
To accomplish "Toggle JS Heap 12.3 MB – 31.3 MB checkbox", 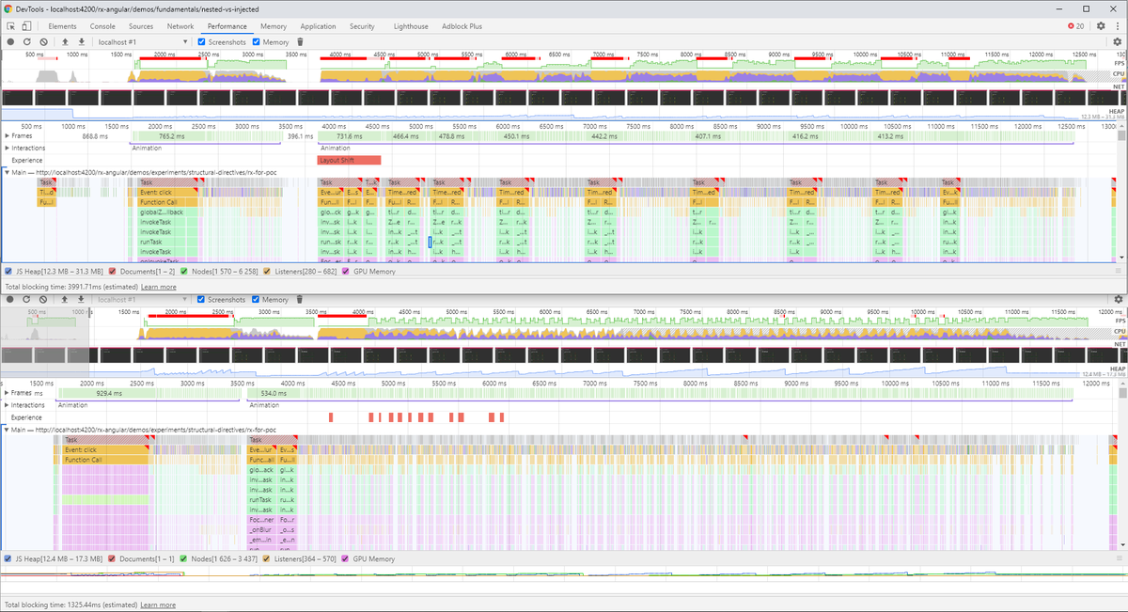I will (x=8, y=273).
